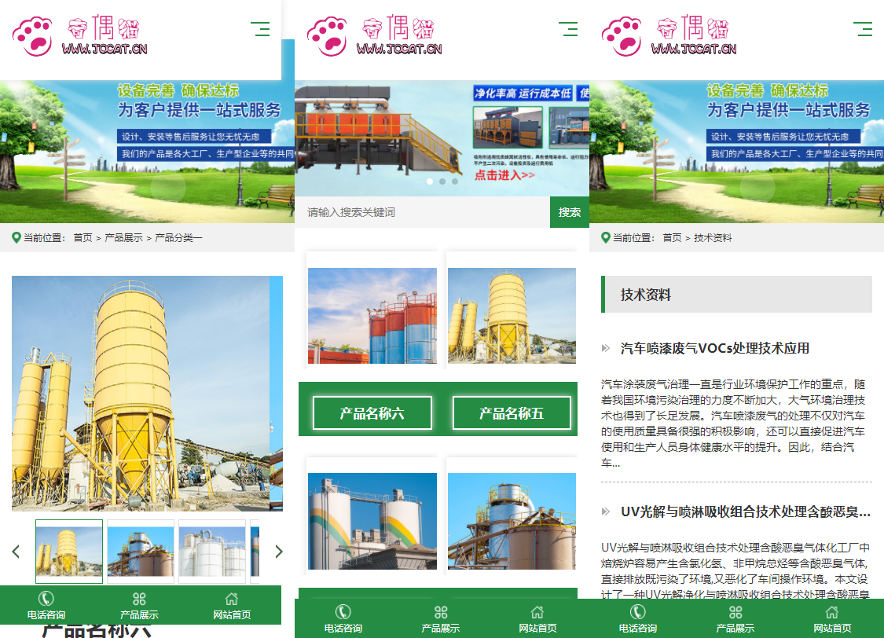884x638 pixels.
Task: Click the paw logo on the product detail screen
Action: pyautogui.click(x=33, y=36)
